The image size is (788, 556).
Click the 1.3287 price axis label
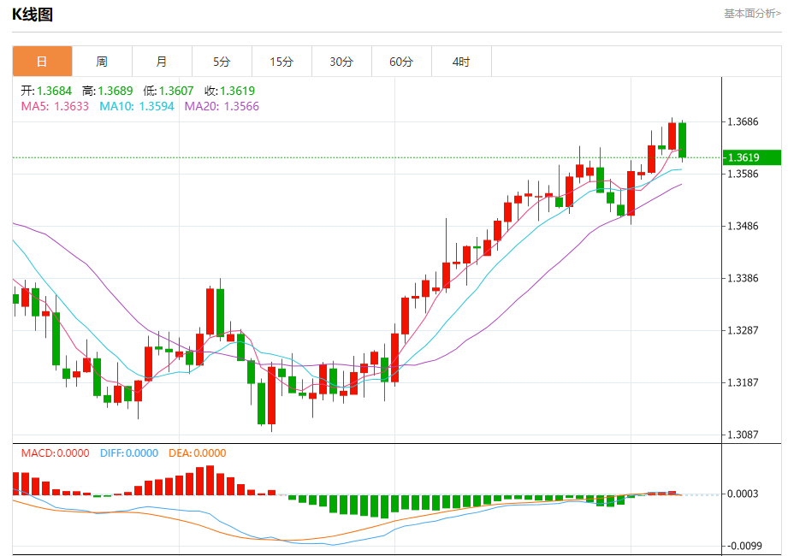[x=743, y=330]
